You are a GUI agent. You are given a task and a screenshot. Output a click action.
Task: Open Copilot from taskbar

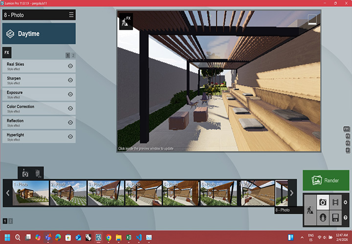click(x=38, y=237)
